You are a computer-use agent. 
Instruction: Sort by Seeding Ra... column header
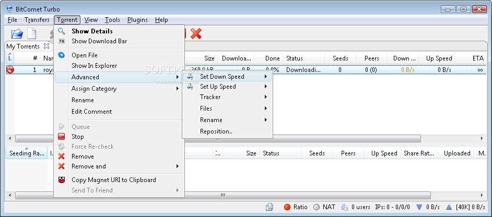[x=27, y=153]
